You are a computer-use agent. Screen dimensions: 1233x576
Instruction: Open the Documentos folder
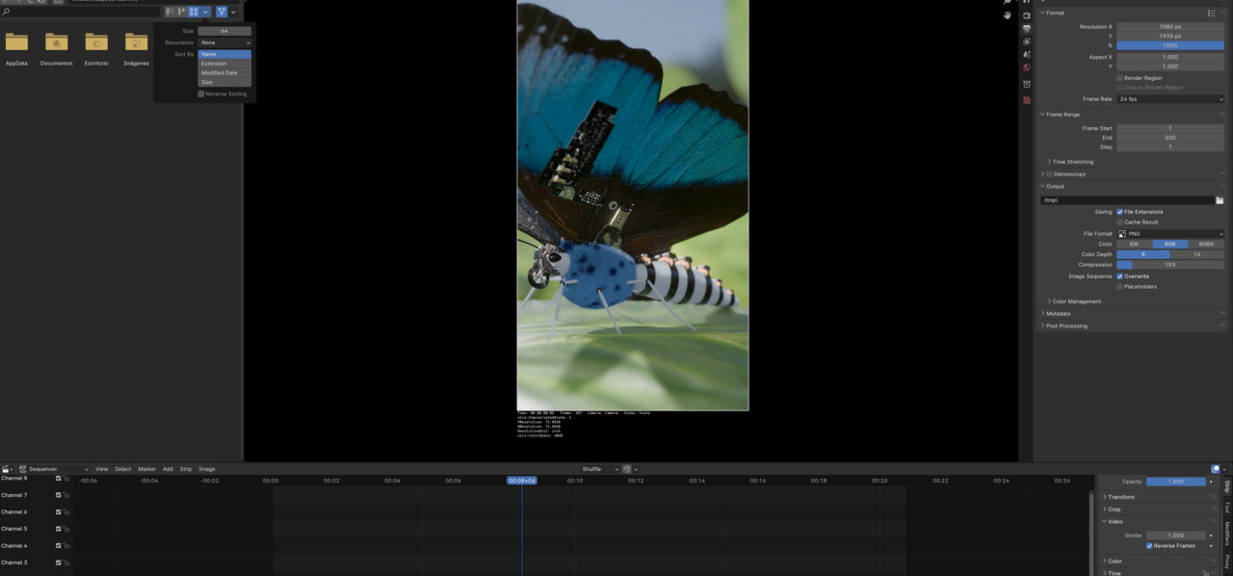coord(56,49)
